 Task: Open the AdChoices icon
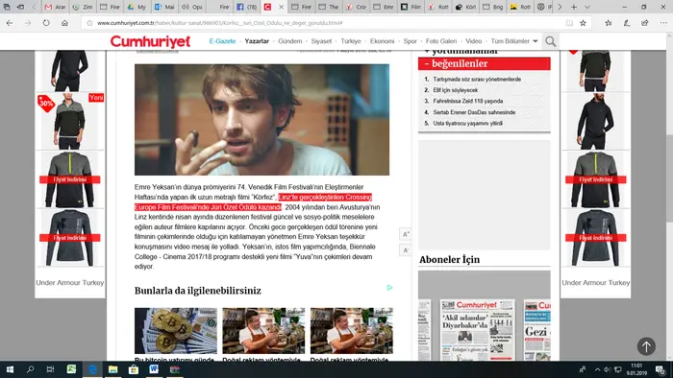[x=389, y=288]
